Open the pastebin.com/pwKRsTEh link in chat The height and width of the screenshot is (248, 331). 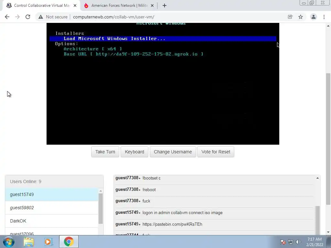[x=172, y=224]
